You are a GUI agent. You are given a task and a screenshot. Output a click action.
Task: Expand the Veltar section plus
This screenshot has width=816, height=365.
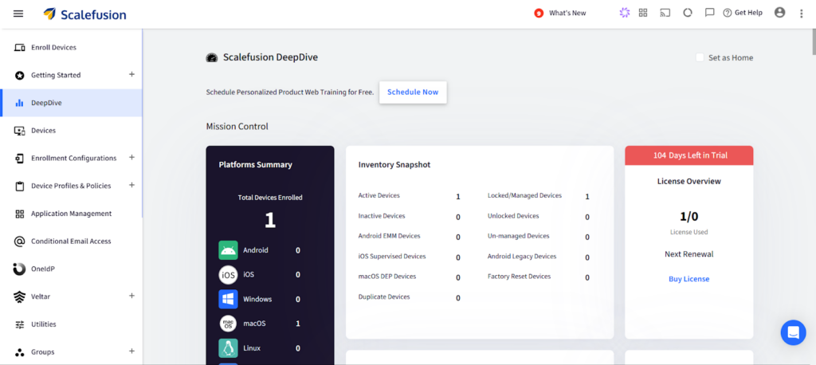click(131, 296)
